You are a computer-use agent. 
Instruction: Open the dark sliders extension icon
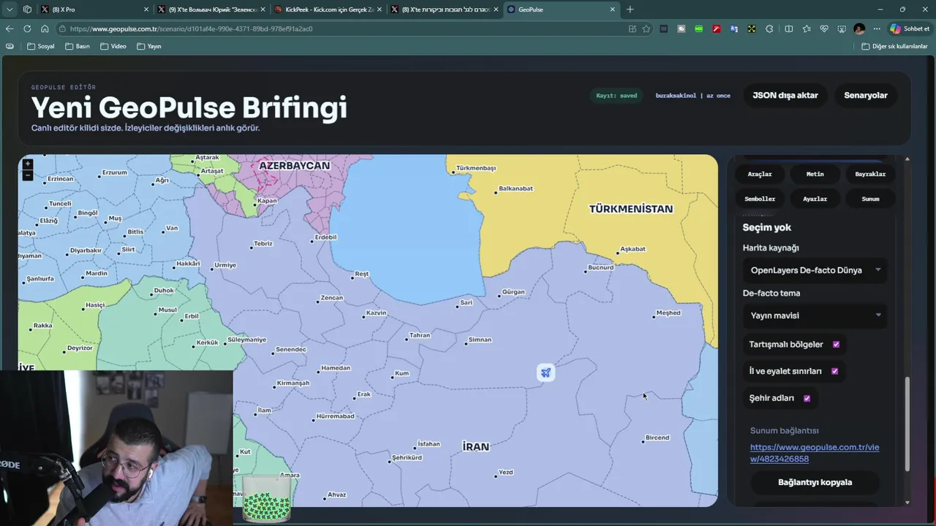(x=664, y=28)
